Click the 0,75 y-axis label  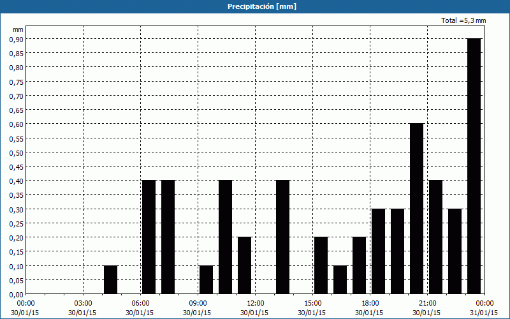(17, 82)
